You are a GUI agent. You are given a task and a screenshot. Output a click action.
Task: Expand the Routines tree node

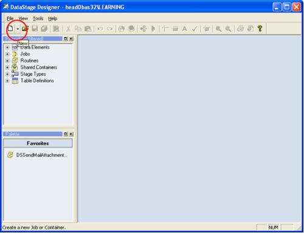coord(7,61)
